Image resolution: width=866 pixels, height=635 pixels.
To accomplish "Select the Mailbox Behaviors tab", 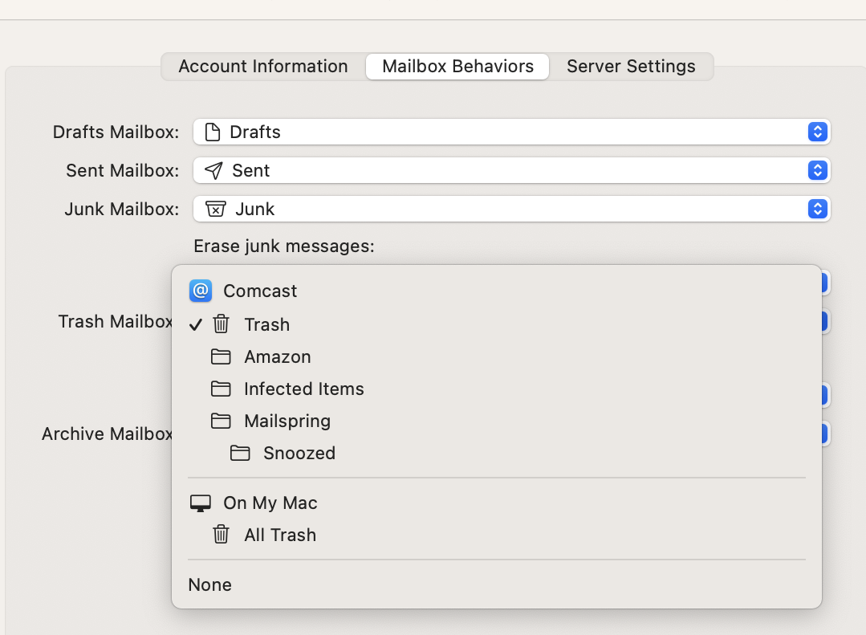I will coord(457,67).
